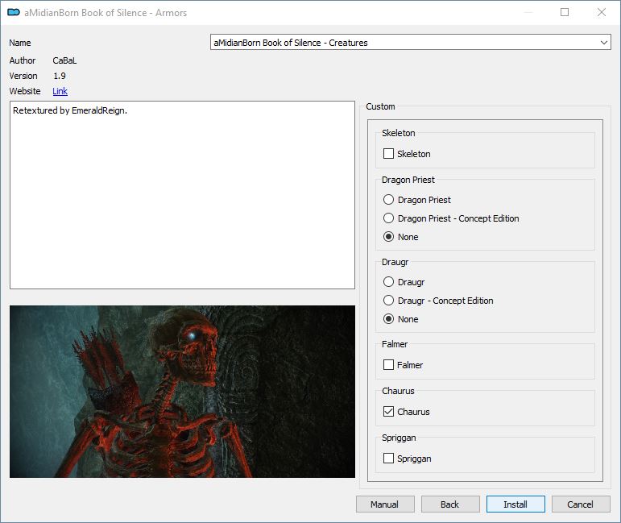Click the Name field showing Creatures

pyautogui.click(x=410, y=43)
